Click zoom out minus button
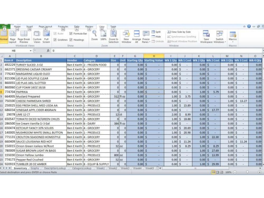The height and width of the screenshot is (198, 264). coord(235,172)
